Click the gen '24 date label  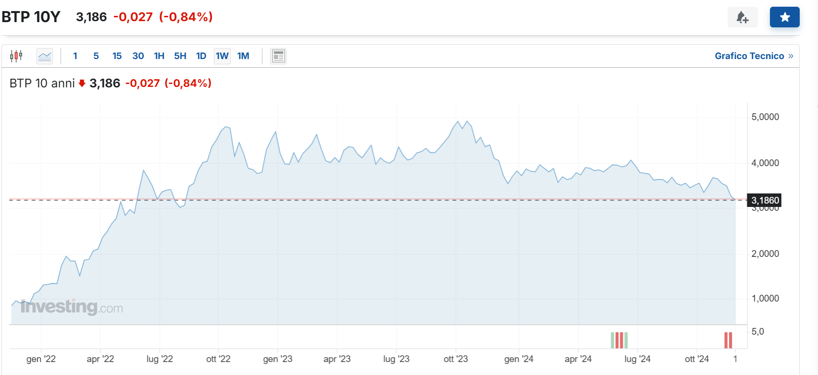(519, 359)
